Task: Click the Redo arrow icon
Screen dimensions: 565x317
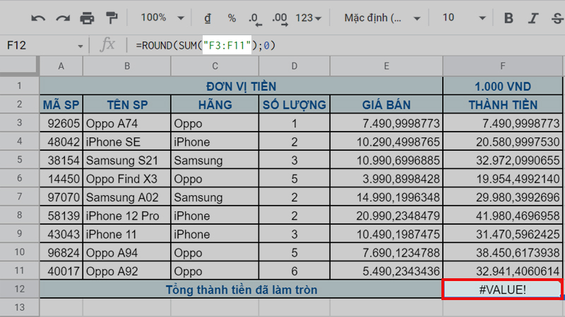Action: tap(63, 18)
